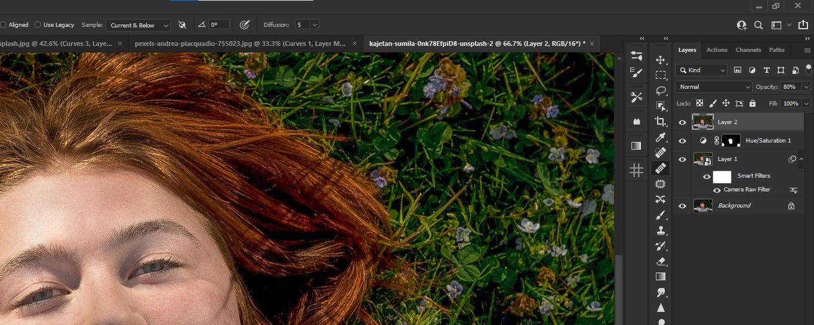The image size is (814, 325).
Task: Hide Layer 2 visibility eye
Action: 683,122
